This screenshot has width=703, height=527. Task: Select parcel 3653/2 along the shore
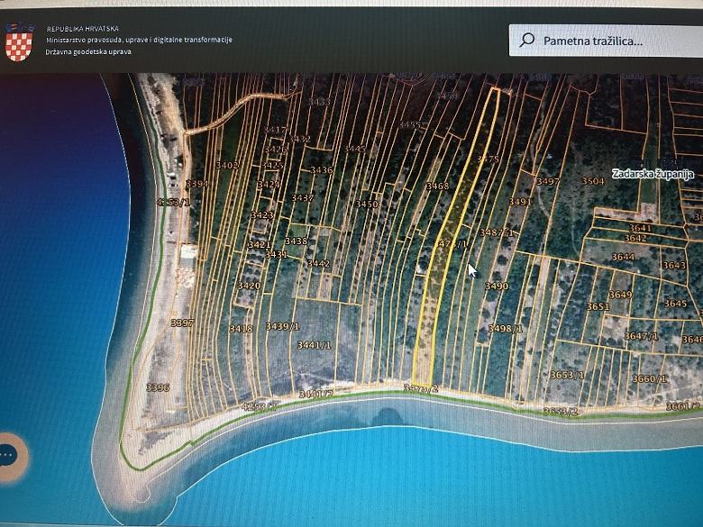(x=561, y=412)
